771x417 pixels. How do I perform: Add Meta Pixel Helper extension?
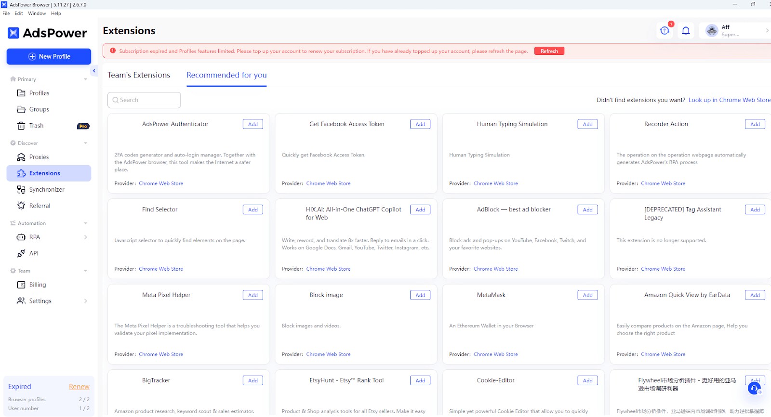pos(253,295)
